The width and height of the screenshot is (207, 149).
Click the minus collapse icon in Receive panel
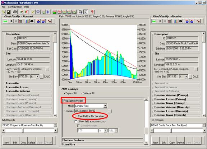click(x=165, y=21)
